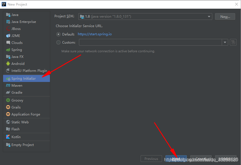241x165 pixels.
Task: Open the start.spring.io link
Action: (95, 34)
